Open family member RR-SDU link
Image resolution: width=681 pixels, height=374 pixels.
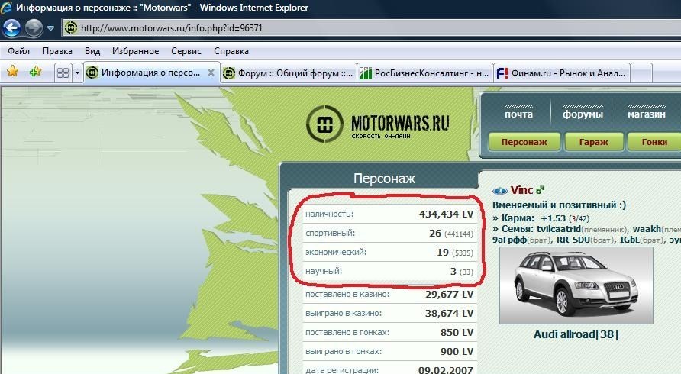pyautogui.click(x=573, y=240)
